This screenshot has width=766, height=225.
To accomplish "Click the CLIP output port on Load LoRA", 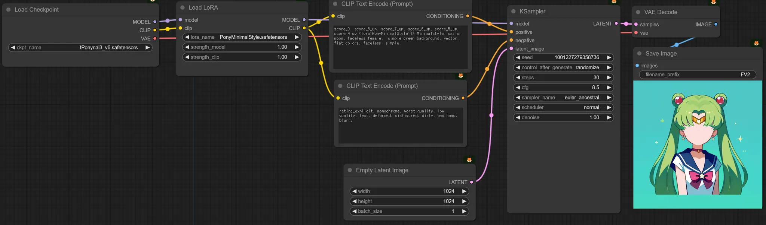I will [x=304, y=28].
